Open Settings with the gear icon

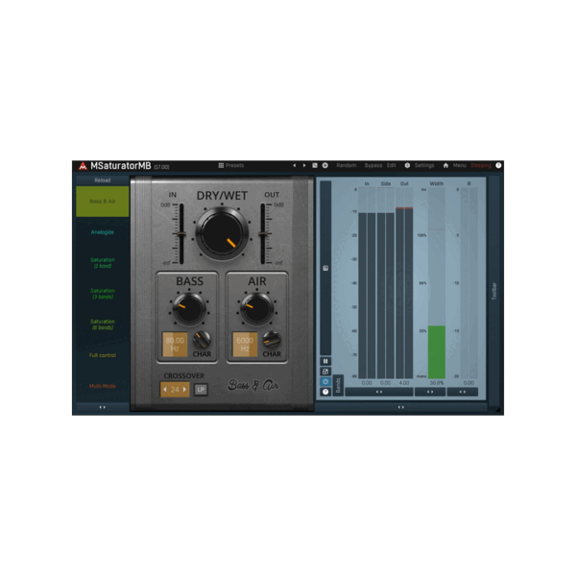(407, 166)
